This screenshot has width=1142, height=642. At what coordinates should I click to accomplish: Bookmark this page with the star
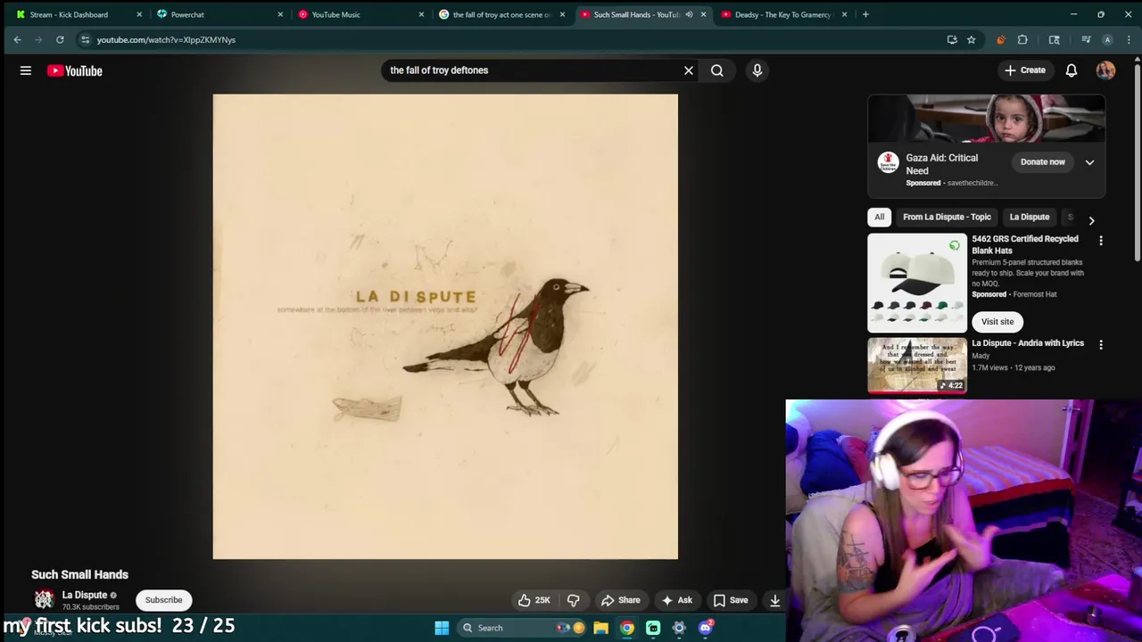coord(971,39)
